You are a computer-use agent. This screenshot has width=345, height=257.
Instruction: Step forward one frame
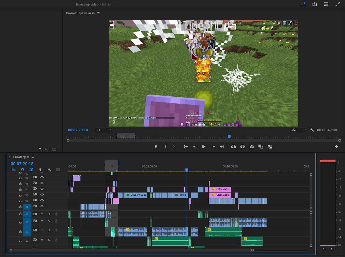[x=213, y=146]
